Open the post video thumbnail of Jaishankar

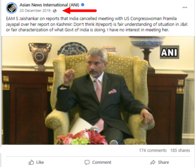pos(98,90)
